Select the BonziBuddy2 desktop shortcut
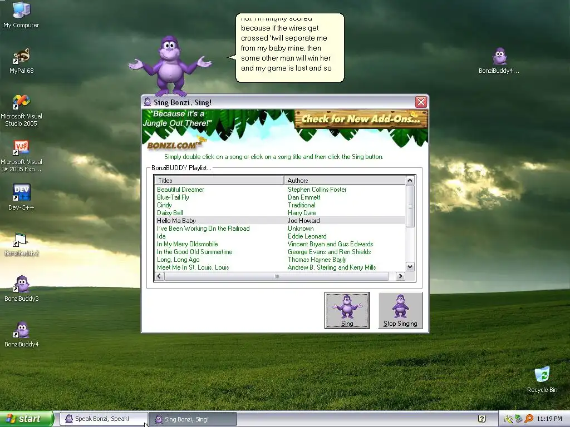Image resolution: width=570 pixels, height=427 pixels. tap(21, 244)
